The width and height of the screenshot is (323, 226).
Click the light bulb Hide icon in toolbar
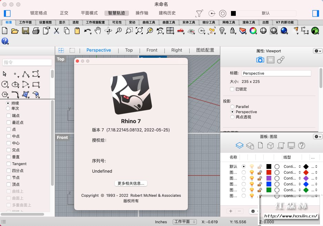pos(222,31)
